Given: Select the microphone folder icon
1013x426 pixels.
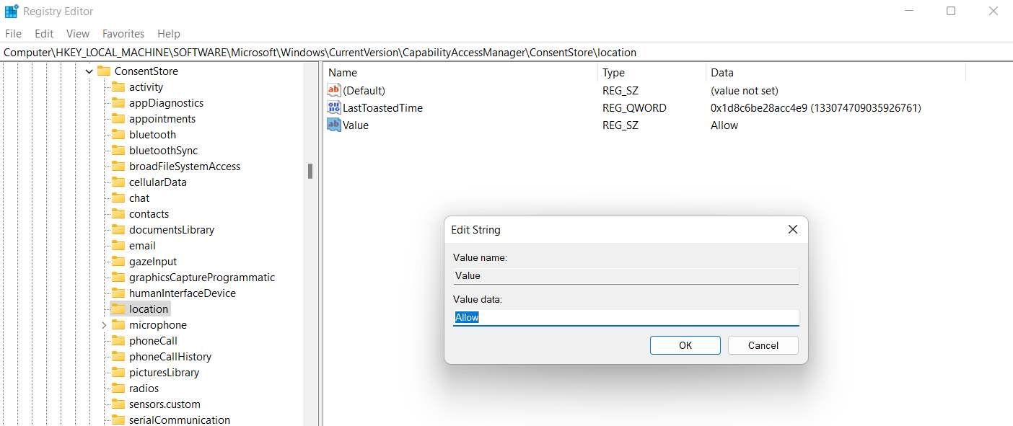Looking at the screenshot, I should click(118, 325).
